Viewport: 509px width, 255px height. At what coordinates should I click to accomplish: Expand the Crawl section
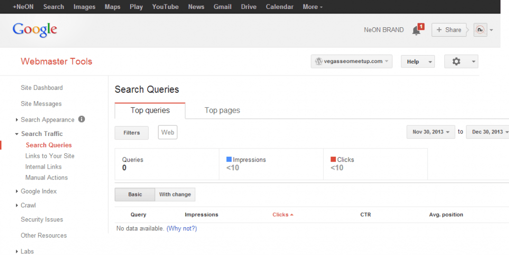tap(16, 205)
